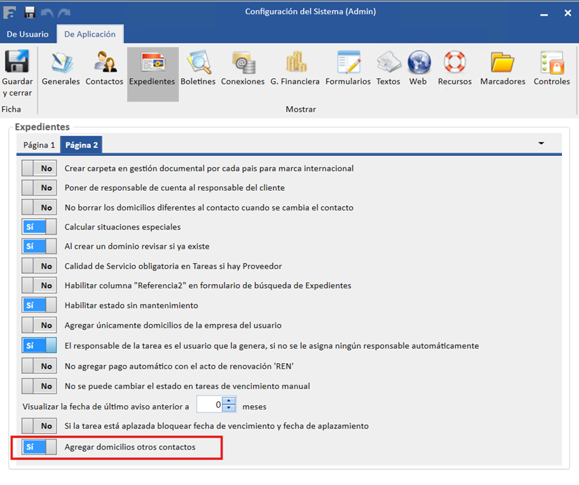Expand the page tabs dropdown arrow
The height and width of the screenshot is (485, 579).
(x=542, y=144)
